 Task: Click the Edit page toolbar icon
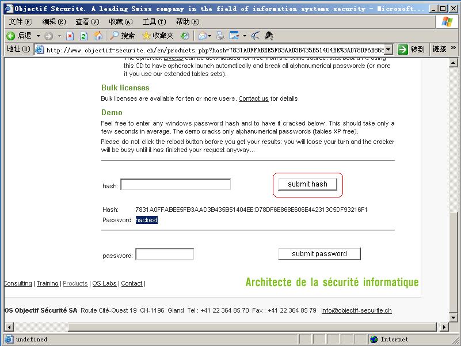(x=234, y=36)
